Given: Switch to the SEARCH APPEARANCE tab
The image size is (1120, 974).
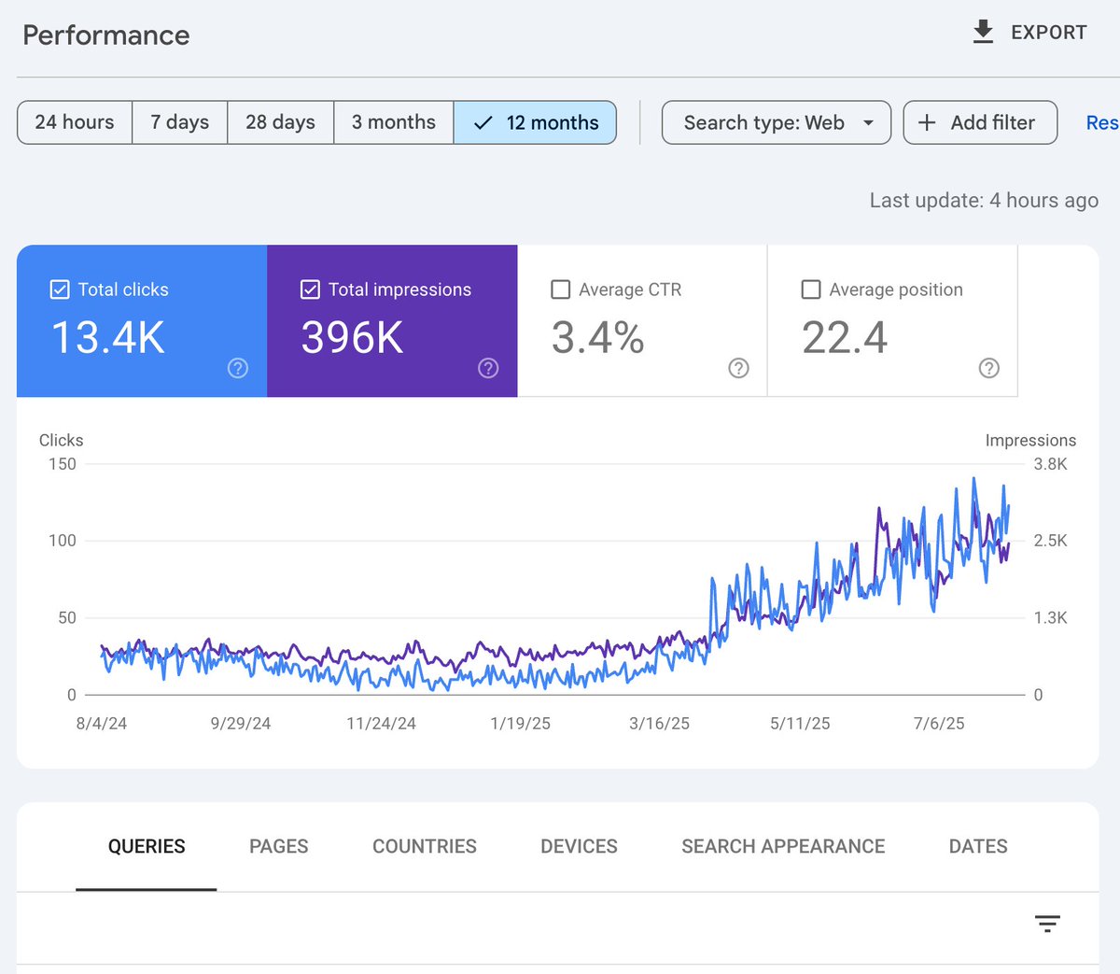Looking at the screenshot, I should click(x=782, y=846).
